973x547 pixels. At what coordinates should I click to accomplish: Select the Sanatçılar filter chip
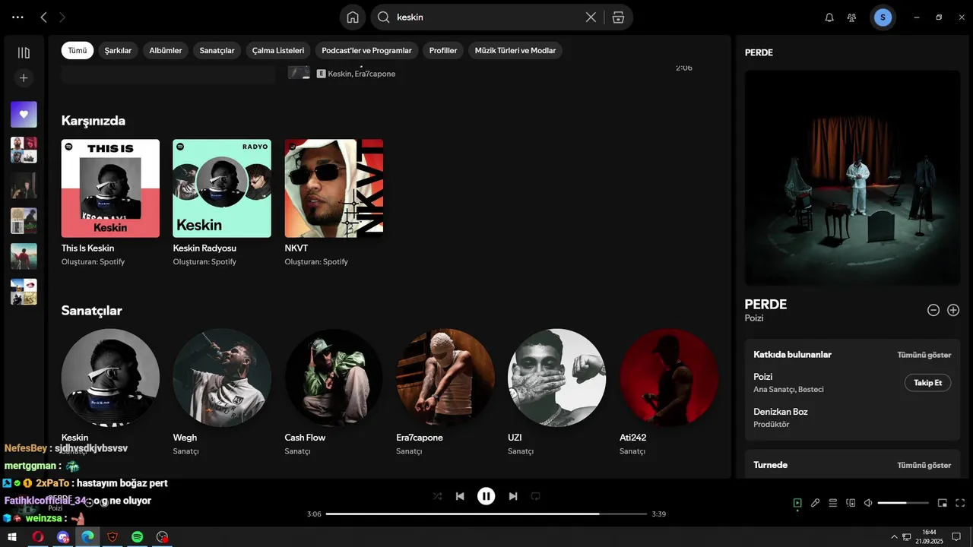click(217, 50)
